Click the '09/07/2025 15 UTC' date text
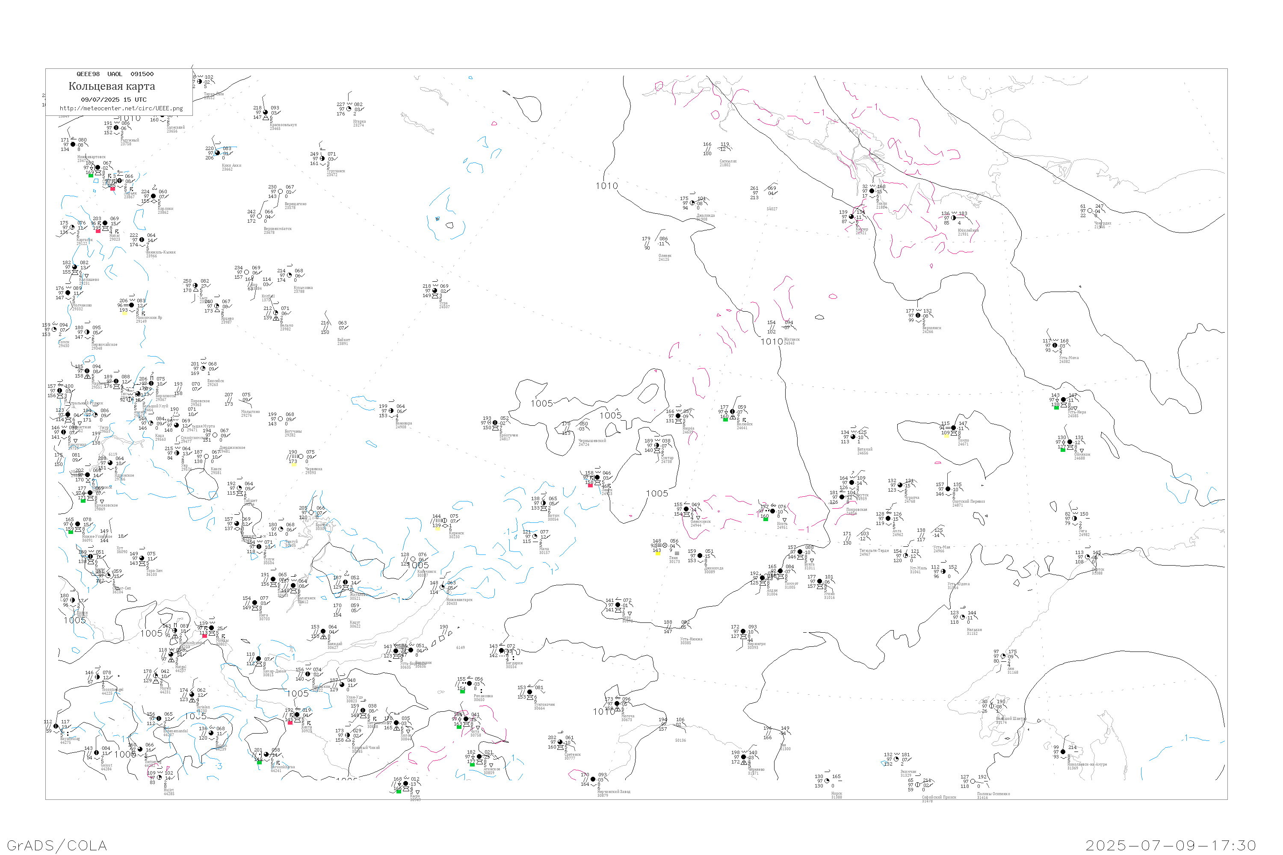This screenshot has width=1283, height=855. [x=113, y=100]
